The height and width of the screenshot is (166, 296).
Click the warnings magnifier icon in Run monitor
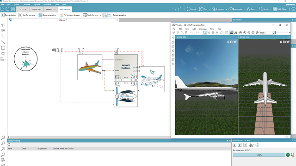[292, 155]
